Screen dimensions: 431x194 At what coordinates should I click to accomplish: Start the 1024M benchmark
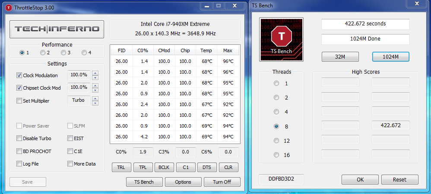pos(391,57)
